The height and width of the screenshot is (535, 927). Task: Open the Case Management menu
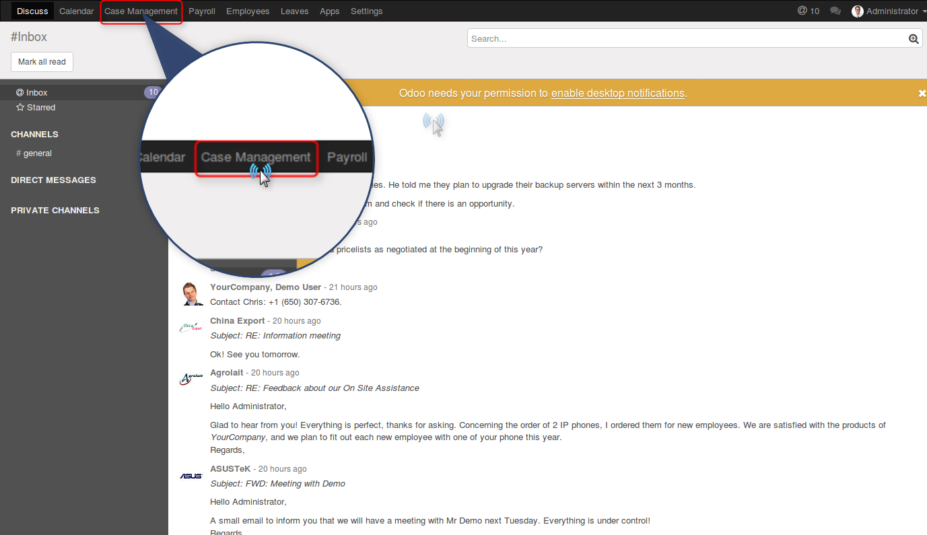pyautogui.click(x=141, y=11)
